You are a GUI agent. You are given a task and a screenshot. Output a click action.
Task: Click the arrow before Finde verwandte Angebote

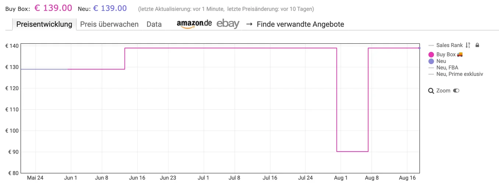(249, 24)
